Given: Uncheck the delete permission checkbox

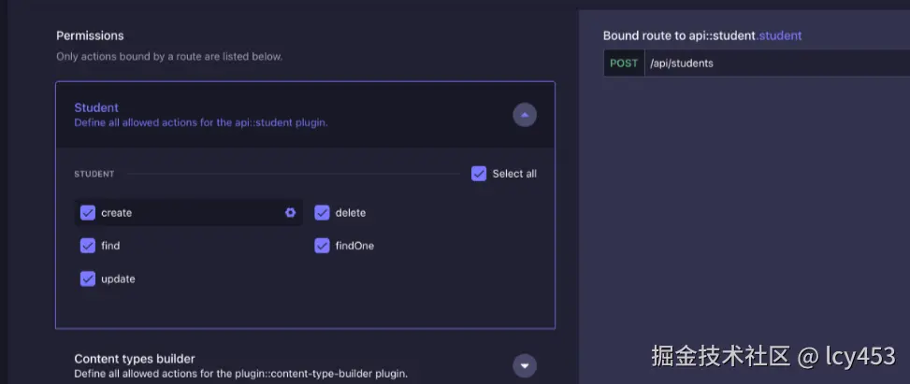Looking at the screenshot, I should coord(323,213).
